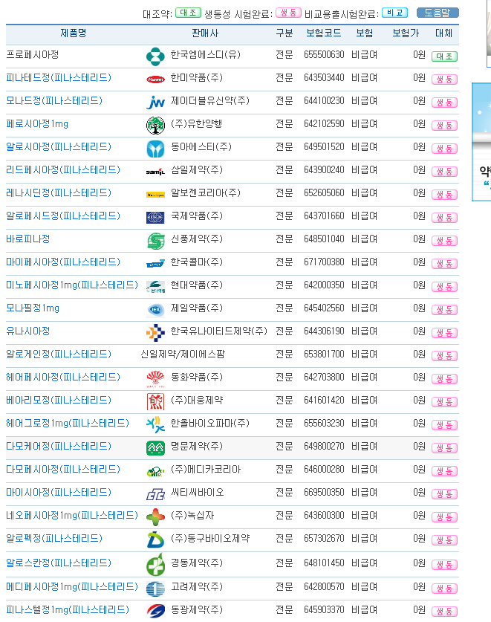Click the JW 제이더블유신약 logo
This screenshot has width=491, height=622.
(x=155, y=103)
